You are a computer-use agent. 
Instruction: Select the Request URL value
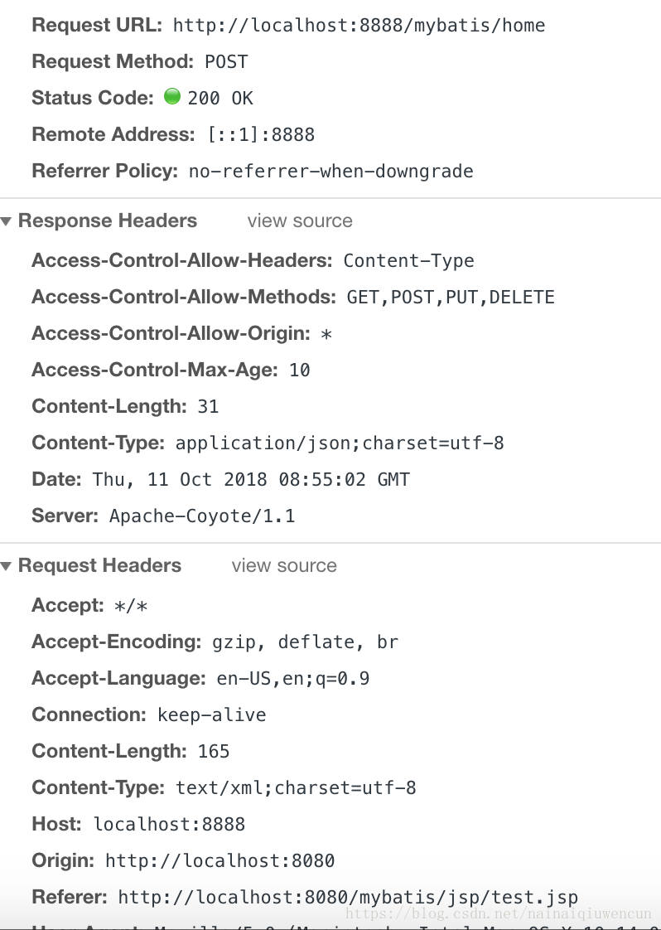point(359,26)
